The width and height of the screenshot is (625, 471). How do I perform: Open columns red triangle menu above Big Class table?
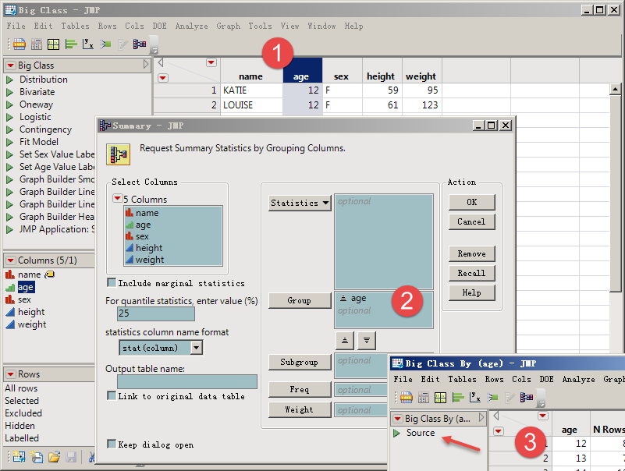click(x=211, y=62)
